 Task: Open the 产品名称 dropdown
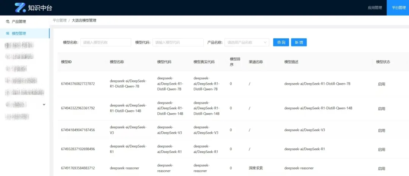[247, 42]
